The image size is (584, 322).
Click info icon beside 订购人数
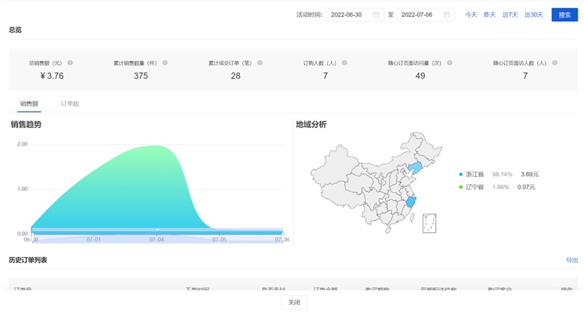[x=342, y=63]
